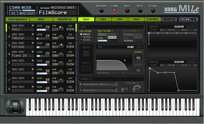
Task: Select the MULTI mode LED button
Action: [x=127, y=11]
